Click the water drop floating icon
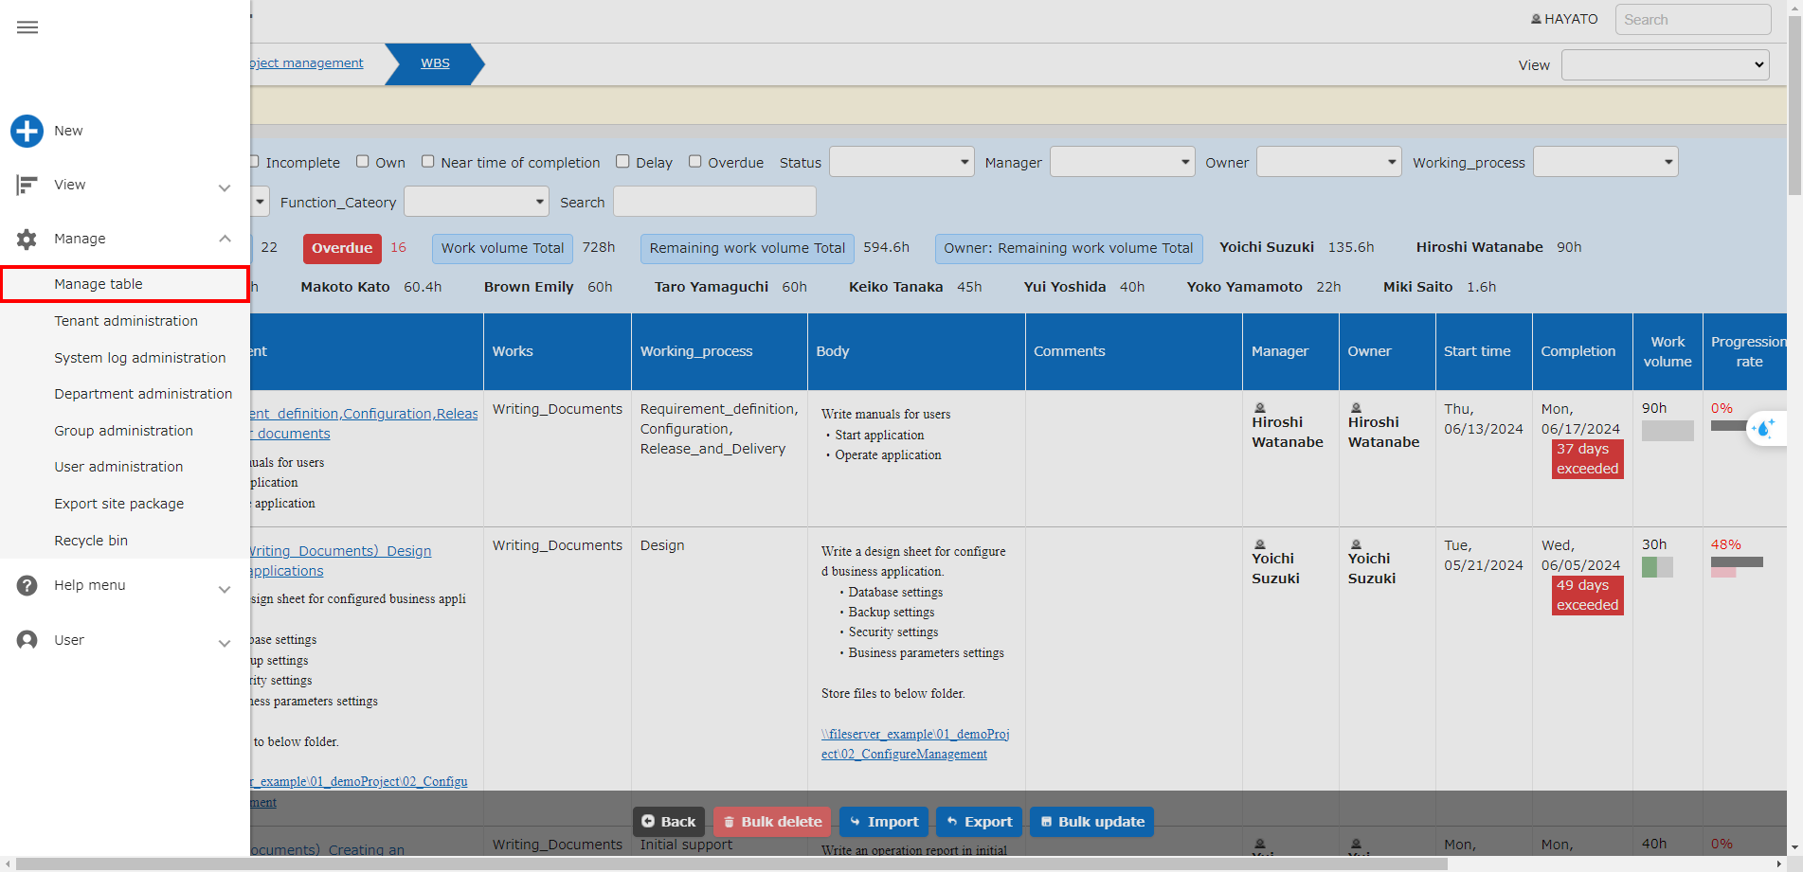This screenshot has height=872, width=1803. tap(1764, 429)
